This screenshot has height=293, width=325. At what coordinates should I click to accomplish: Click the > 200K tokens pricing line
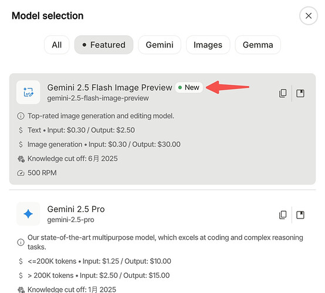pyautogui.click(x=99, y=275)
